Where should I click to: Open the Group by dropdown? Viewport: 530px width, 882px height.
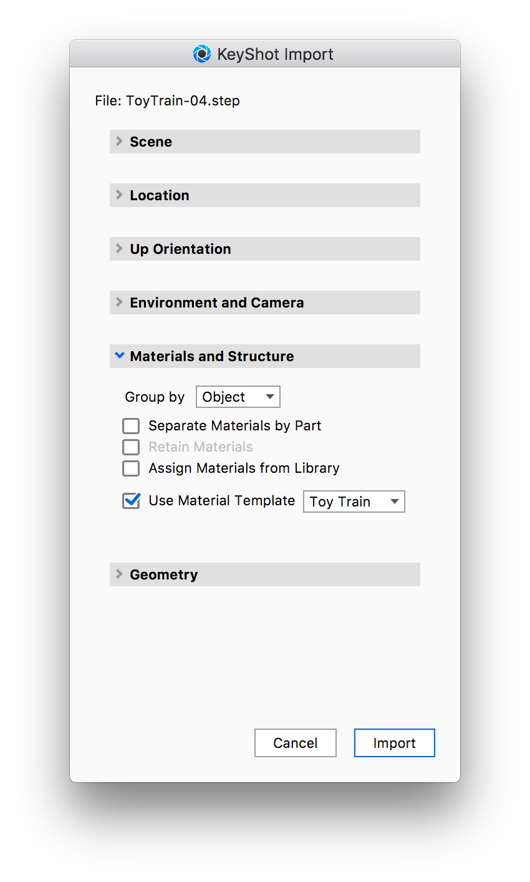pyautogui.click(x=238, y=396)
